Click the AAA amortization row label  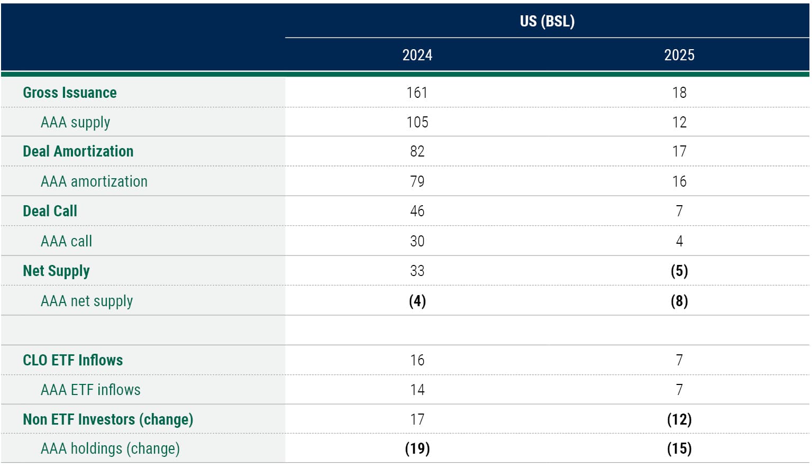click(94, 181)
